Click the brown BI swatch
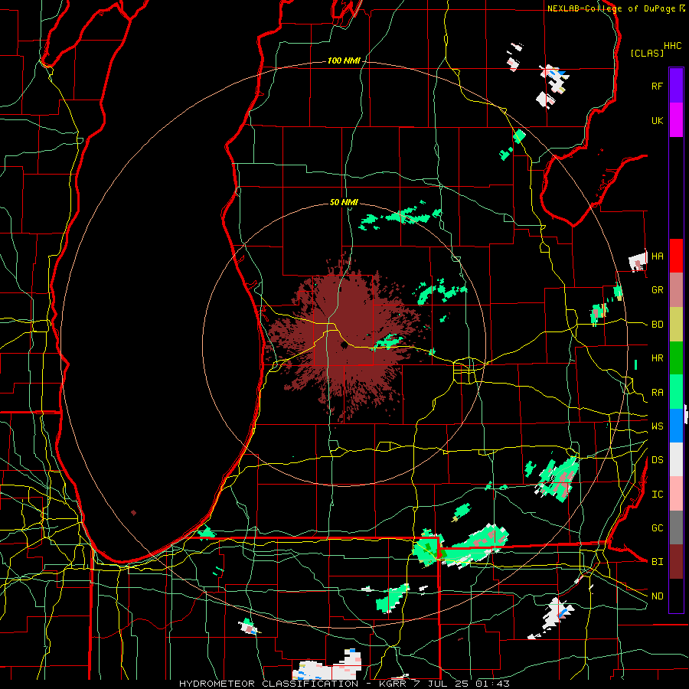The image size is (689, 689). 676,562
